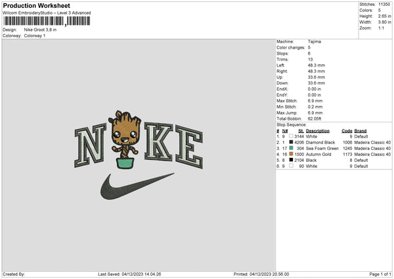
Task: Click the Stitches value '11350'
Action: point(384,5)
